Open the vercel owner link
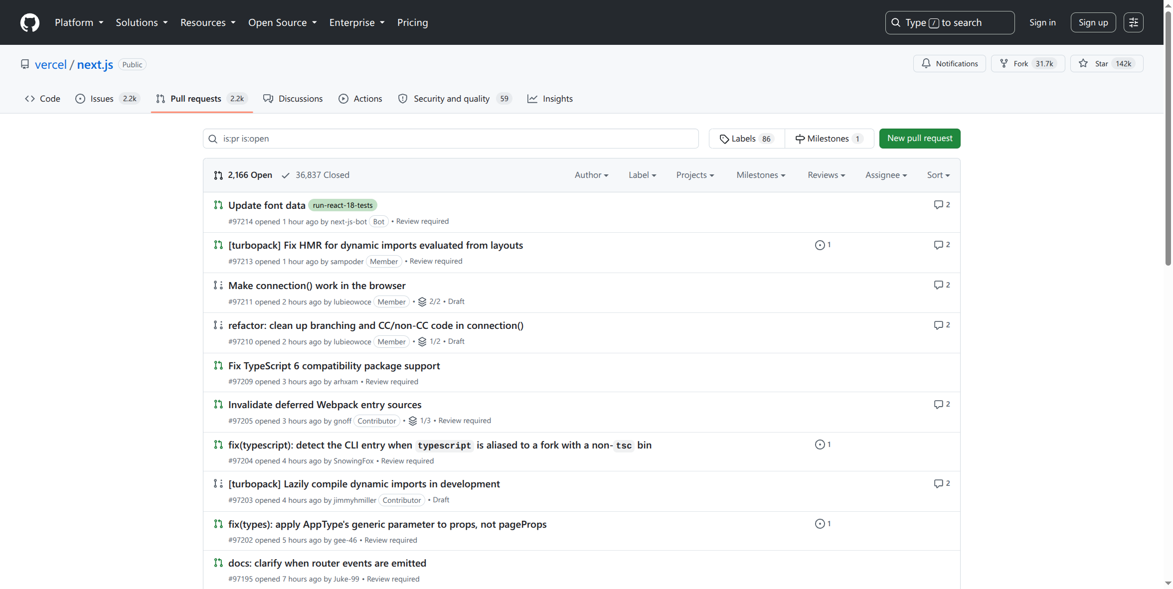The image size is (1173, 589). [50, 65]
